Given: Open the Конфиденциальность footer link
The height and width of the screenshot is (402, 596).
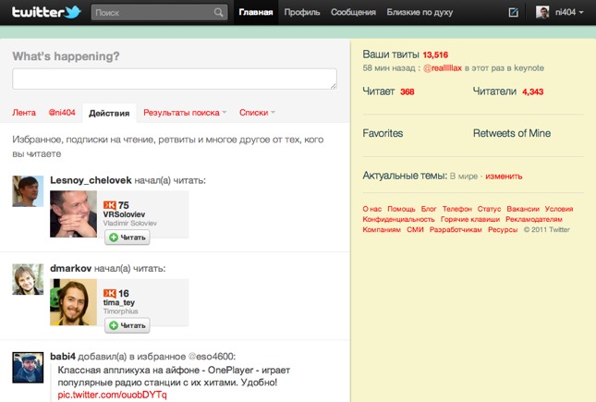Looking at the screenshot, I should (399, 219).
